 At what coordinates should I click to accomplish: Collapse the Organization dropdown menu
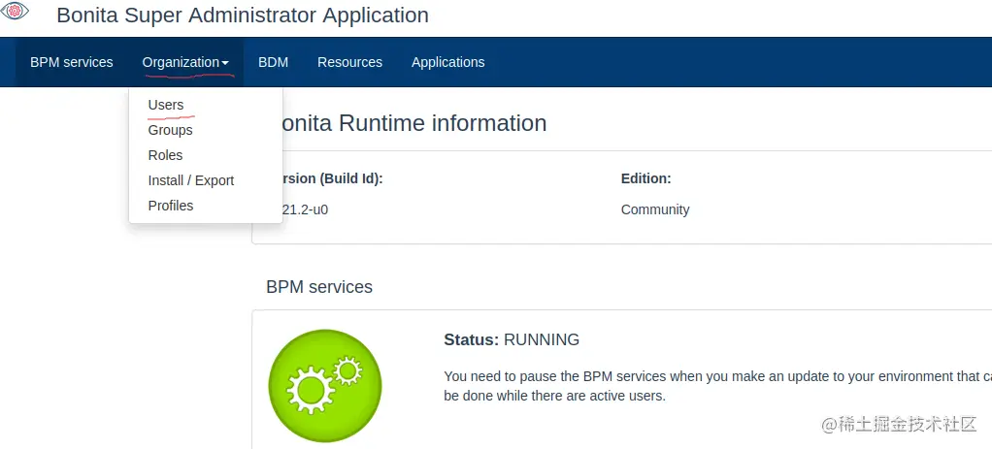[185, 62]
